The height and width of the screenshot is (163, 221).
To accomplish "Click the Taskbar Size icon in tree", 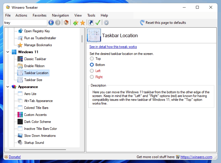I will coord(20,80).
